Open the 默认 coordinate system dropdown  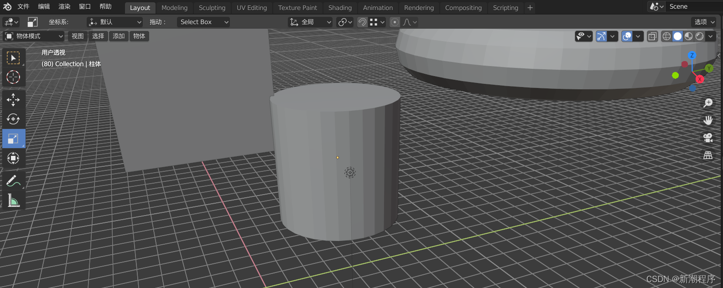point(115,22)
